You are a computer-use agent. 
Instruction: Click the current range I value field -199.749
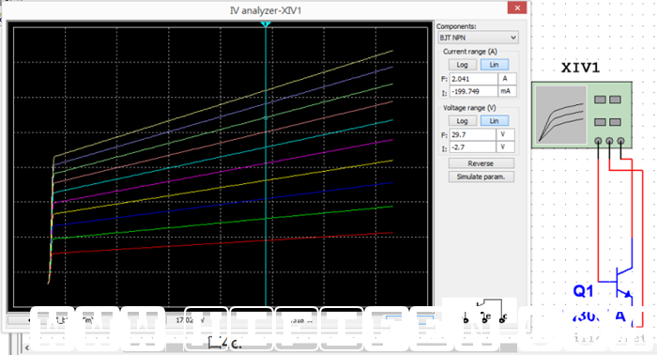pyautogui.click(x=473, y=91)
